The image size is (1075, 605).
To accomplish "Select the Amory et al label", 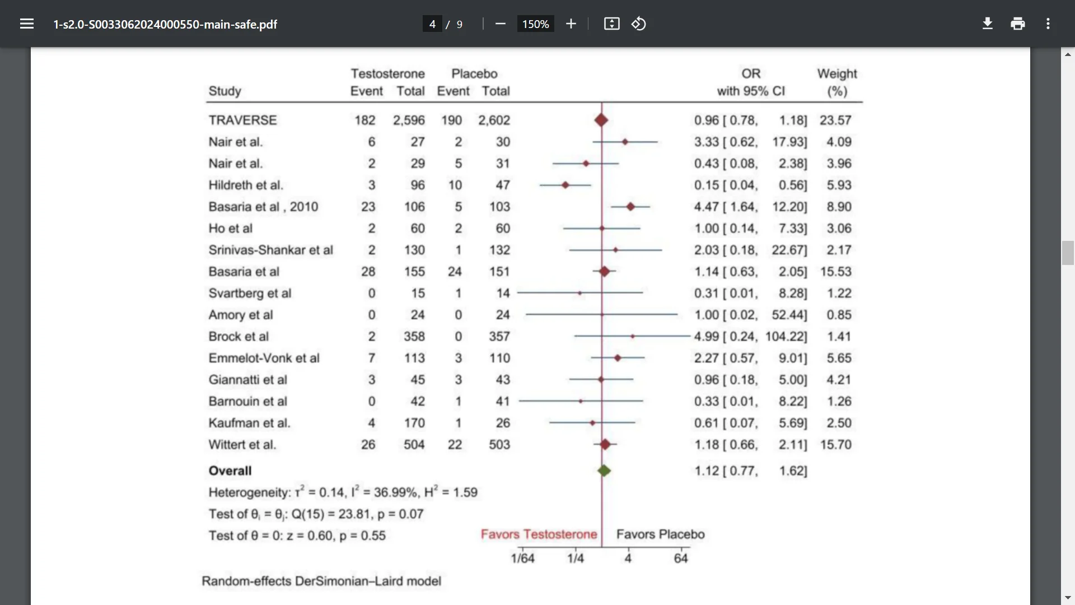I will pyautogui.click(x=240, y=315).
